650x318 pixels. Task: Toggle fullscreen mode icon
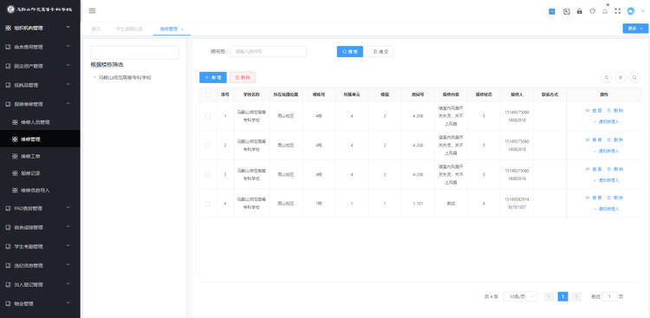[618, 11]
